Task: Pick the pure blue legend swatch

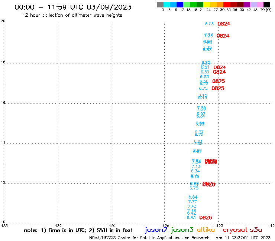Action: (x=180, y=4)
